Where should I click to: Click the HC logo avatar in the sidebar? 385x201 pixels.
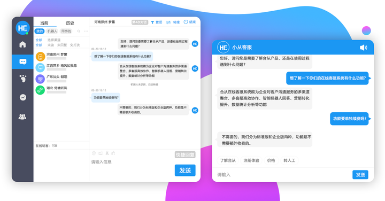point(22,28)
